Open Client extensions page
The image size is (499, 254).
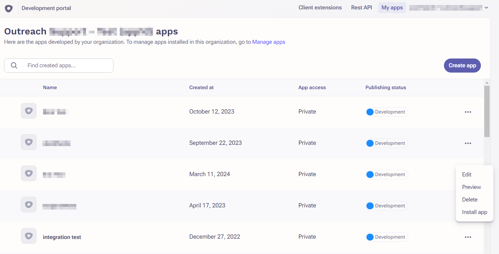pos(320,8)
